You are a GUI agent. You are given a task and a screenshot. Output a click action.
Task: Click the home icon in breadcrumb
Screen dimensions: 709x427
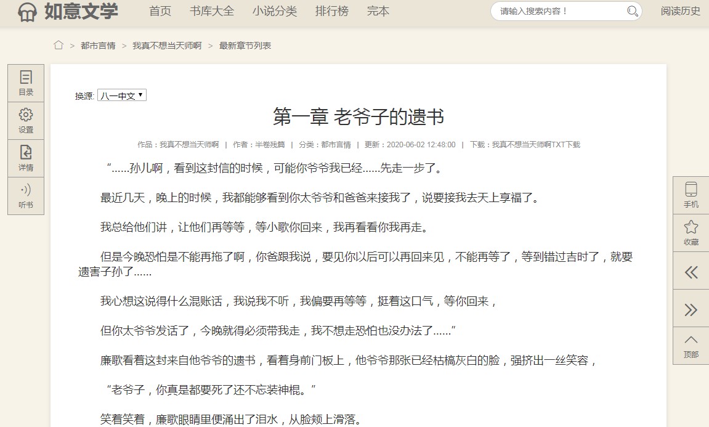(x=59, y=45)
